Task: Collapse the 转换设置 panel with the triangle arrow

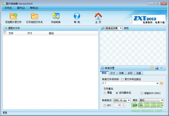Action: click(x=161, y=68)
